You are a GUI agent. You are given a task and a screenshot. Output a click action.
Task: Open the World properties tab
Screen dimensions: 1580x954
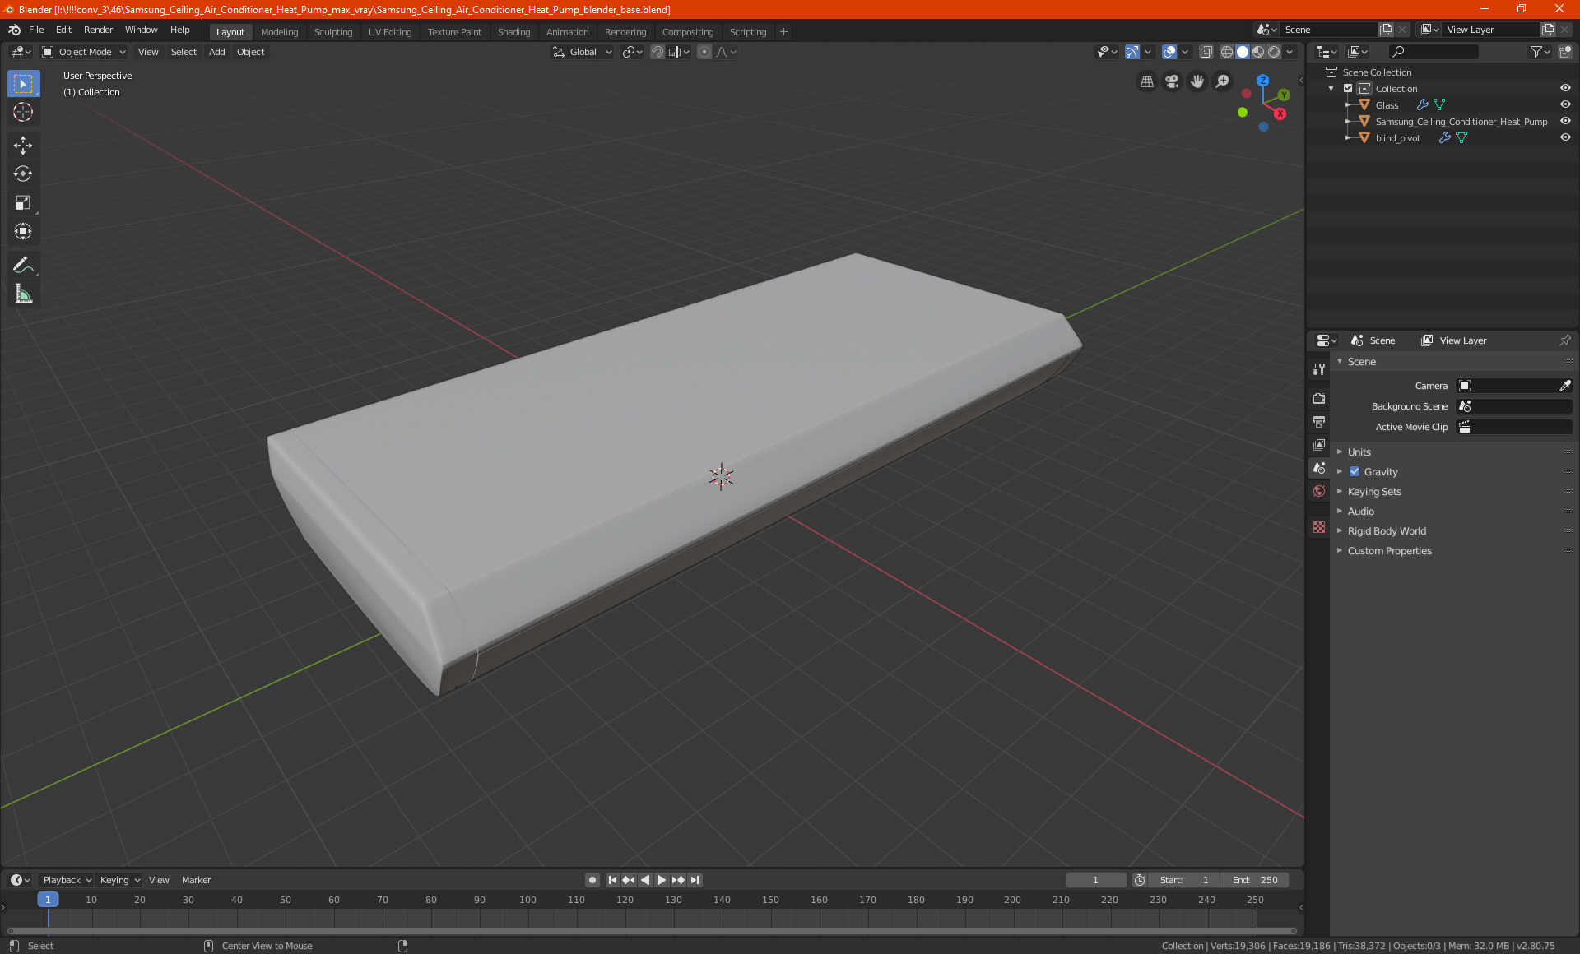tap(1319, 491)
